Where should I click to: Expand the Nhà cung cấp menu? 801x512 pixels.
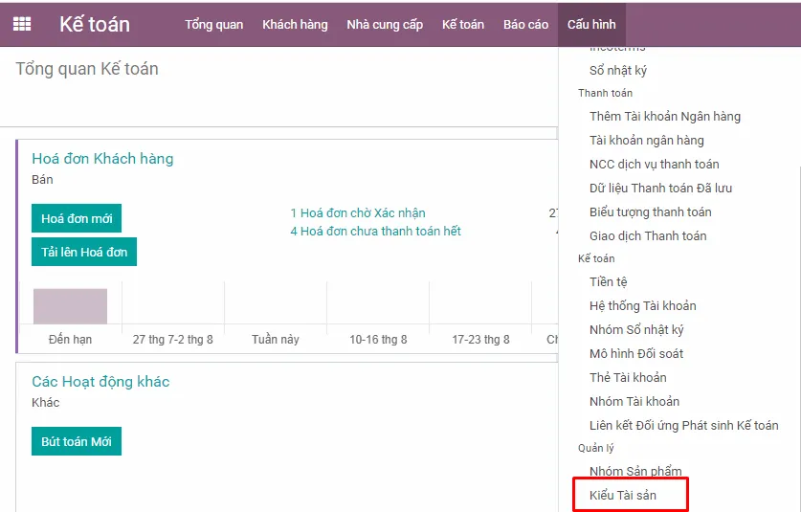pos(385,24)
